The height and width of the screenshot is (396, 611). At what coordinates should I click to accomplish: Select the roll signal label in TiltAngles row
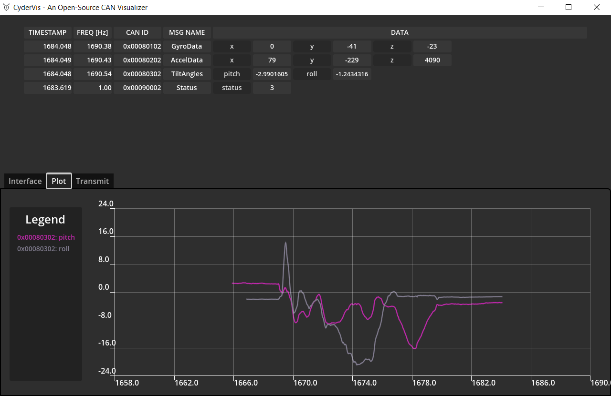tap(312, 74)
